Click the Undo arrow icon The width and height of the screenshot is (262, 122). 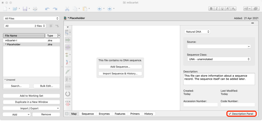point(47,9)
